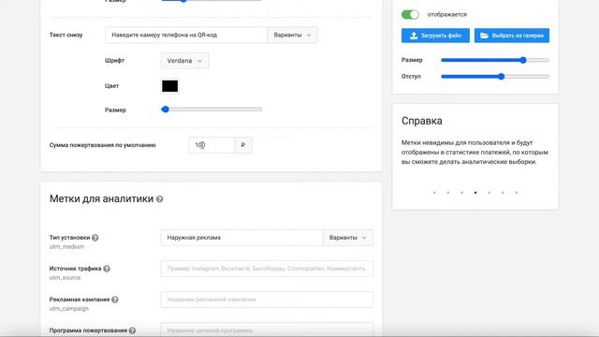Click help icon beside Тип установки
This screenshot has height=337, width=599.
click(95, 238)
